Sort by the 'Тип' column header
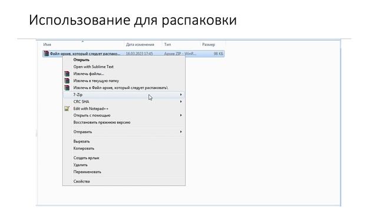Viewport: 377px width, 212px height. click(167, 45)
